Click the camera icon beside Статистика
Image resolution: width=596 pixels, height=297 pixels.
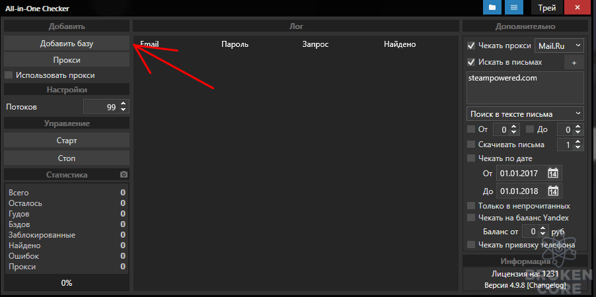point(124,175)
